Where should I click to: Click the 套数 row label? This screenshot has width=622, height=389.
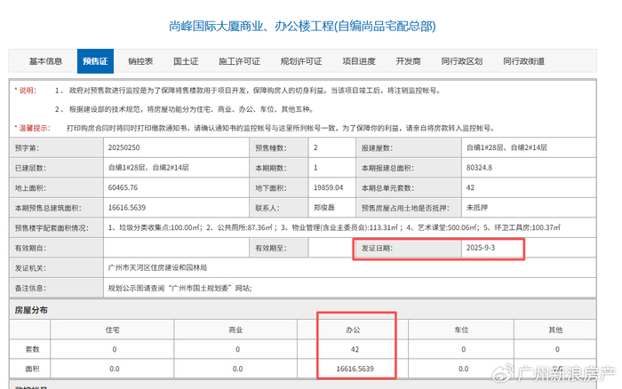point(32,349)
